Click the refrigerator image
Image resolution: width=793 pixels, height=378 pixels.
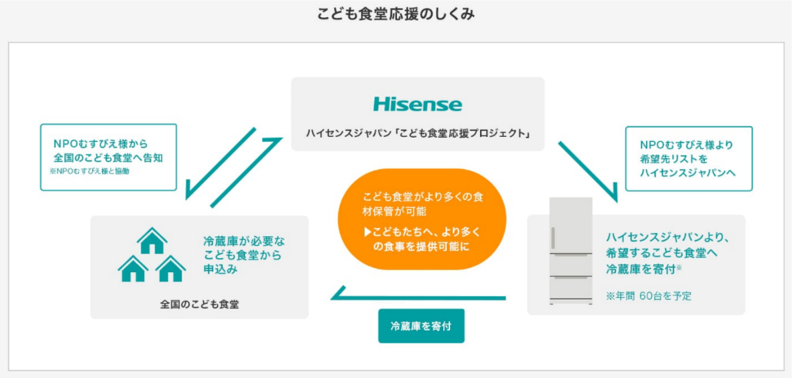click(x=571, y=251)
